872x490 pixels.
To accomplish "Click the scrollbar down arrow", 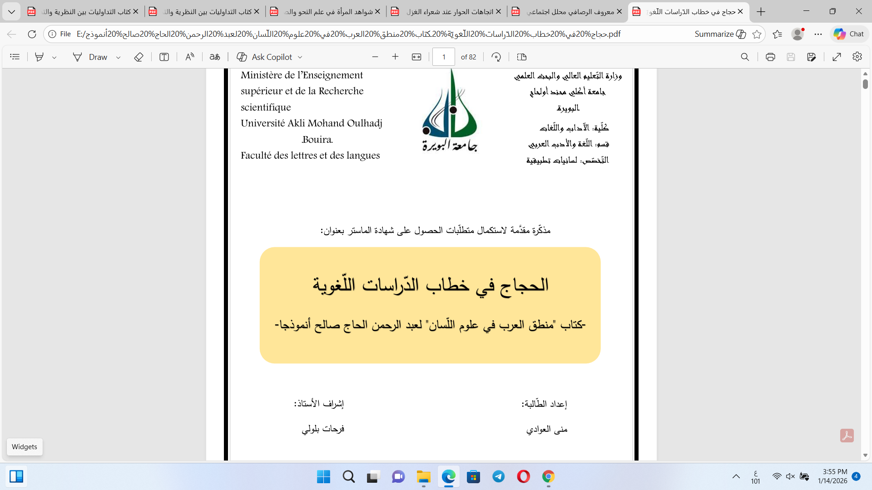I will point(865,455).
